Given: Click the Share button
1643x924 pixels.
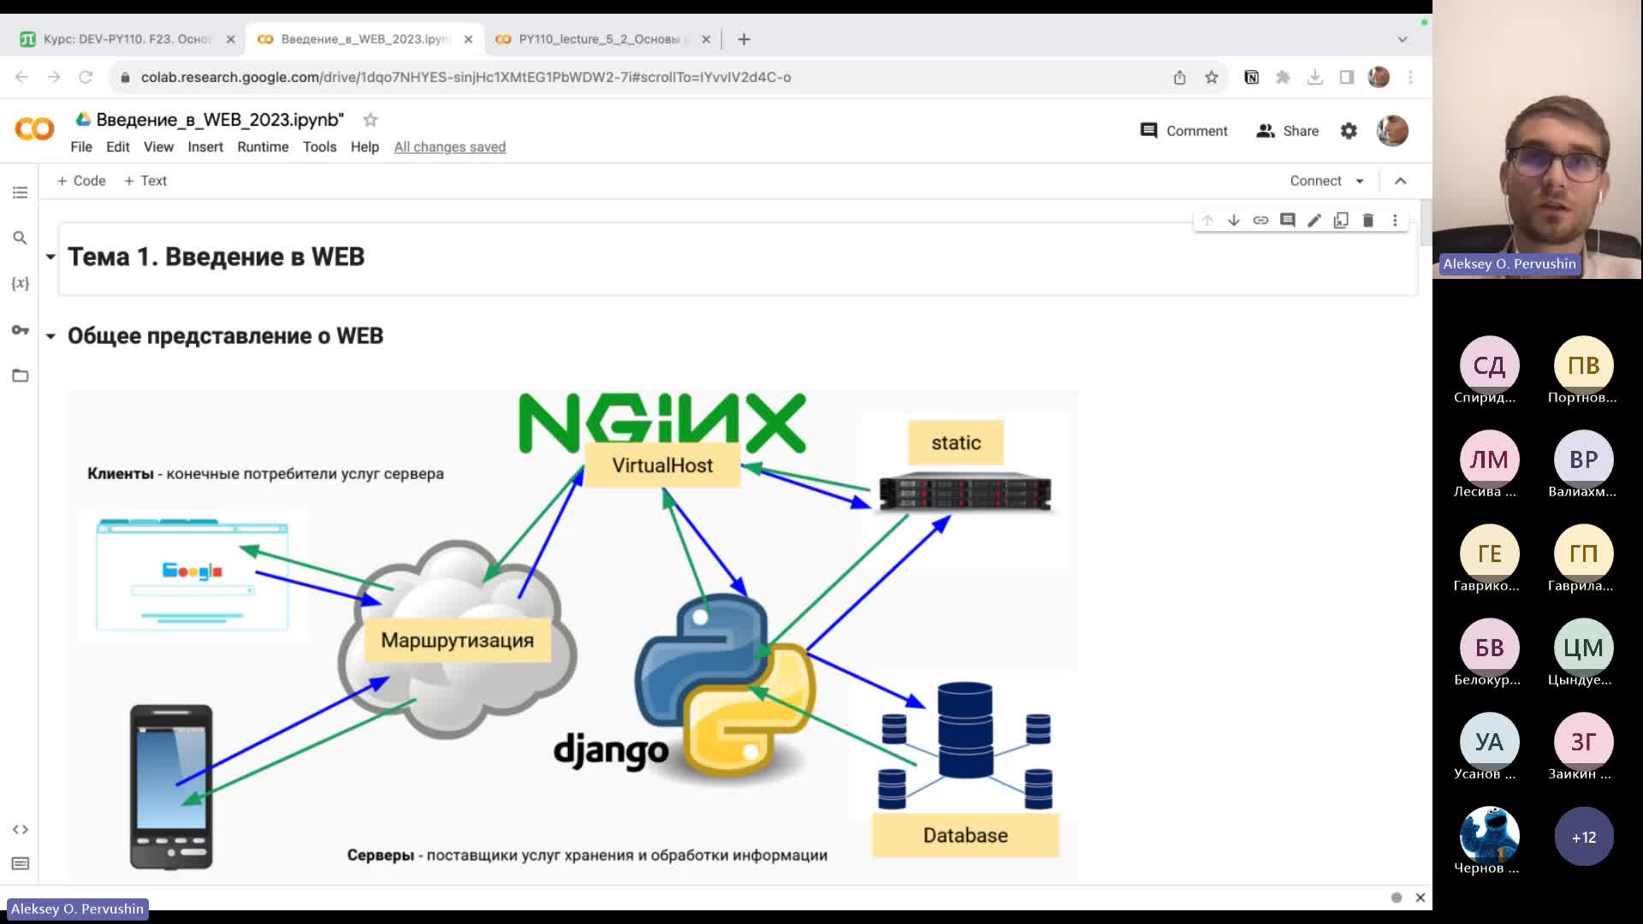Looking at the screenshot, I should click(1287, 131).
